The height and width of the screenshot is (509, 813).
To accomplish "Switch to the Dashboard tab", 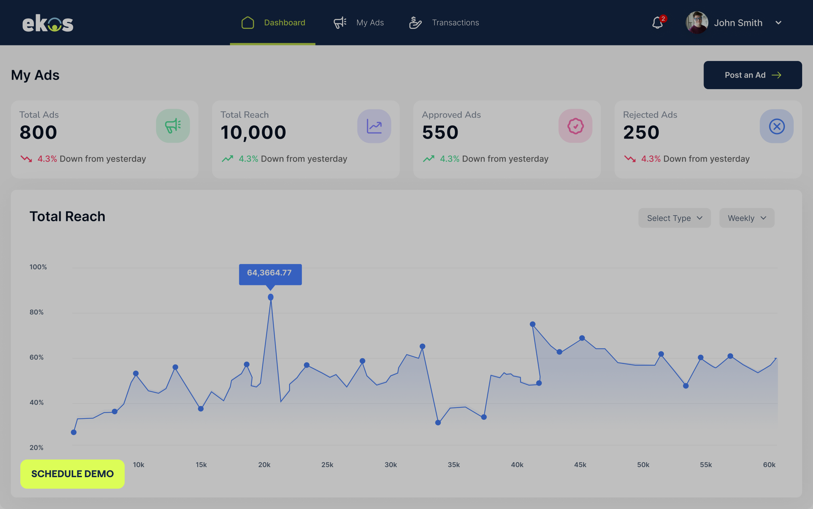I will coord(285,23).
